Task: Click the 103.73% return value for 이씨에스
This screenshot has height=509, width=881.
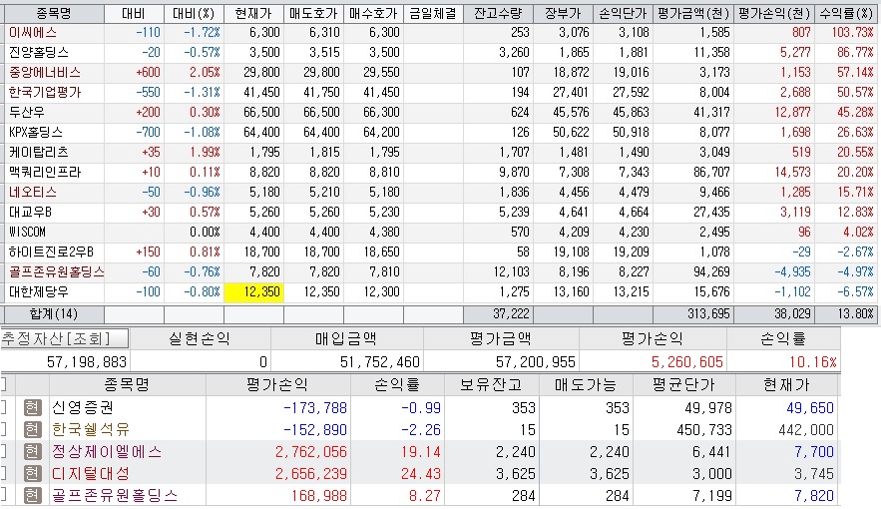Action: [852, 33]
